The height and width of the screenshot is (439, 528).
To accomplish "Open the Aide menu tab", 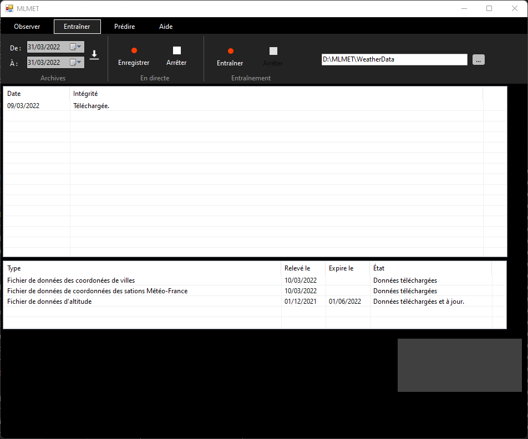I will pyautogui.click(x=166, y=27).
